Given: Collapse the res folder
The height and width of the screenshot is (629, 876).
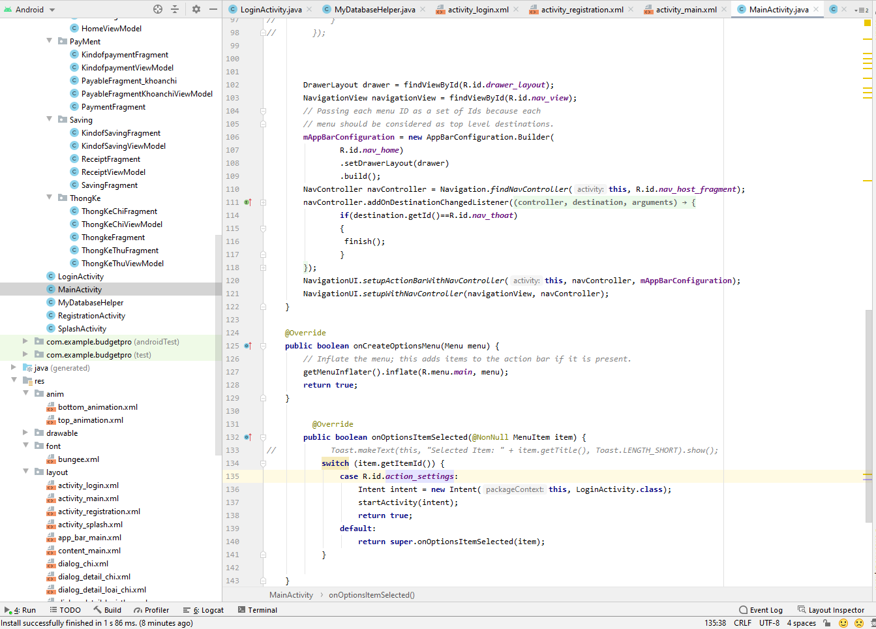Looking at the screenshot, I should pyautogui.click(x=14, y=380).
